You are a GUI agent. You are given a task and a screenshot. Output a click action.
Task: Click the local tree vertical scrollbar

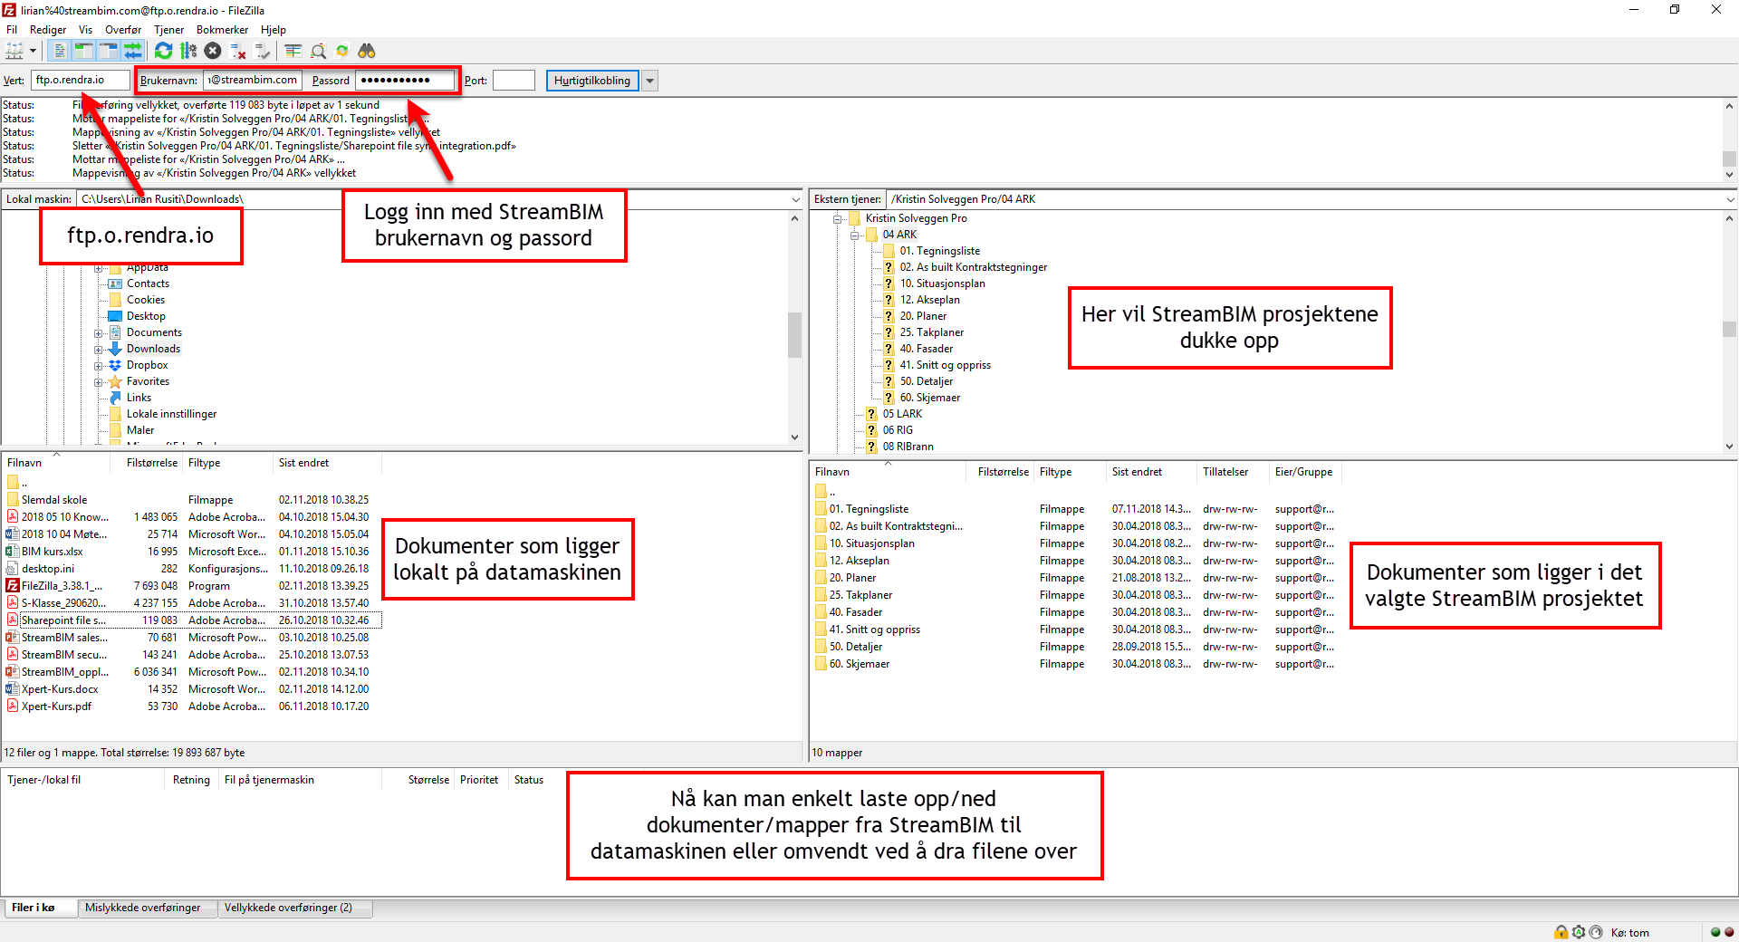(x=794, y=335)
